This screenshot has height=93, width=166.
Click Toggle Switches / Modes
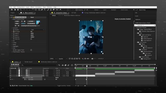pyautogui.click(x=64, y=86)
